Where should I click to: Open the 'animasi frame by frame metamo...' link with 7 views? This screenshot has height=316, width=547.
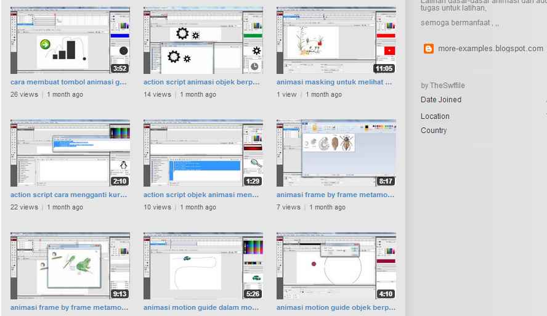335,195
